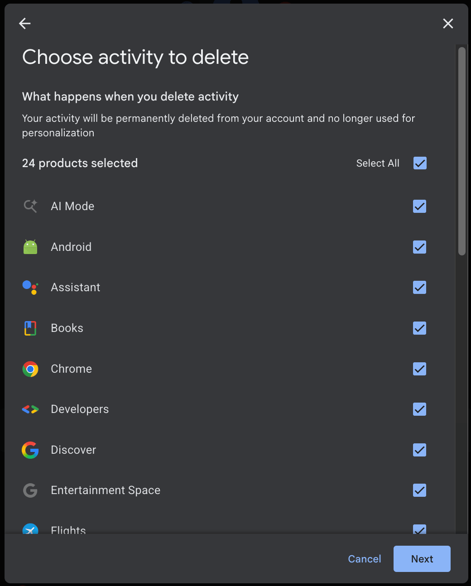Click the vertical scrollbar thumb
Image resolution: width=471 pixels, height=586 pixels.
tap(462, 151)
